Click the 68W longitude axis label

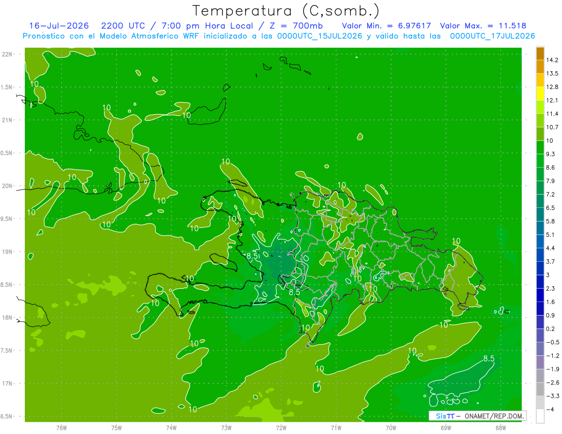(x=501, y=428)
